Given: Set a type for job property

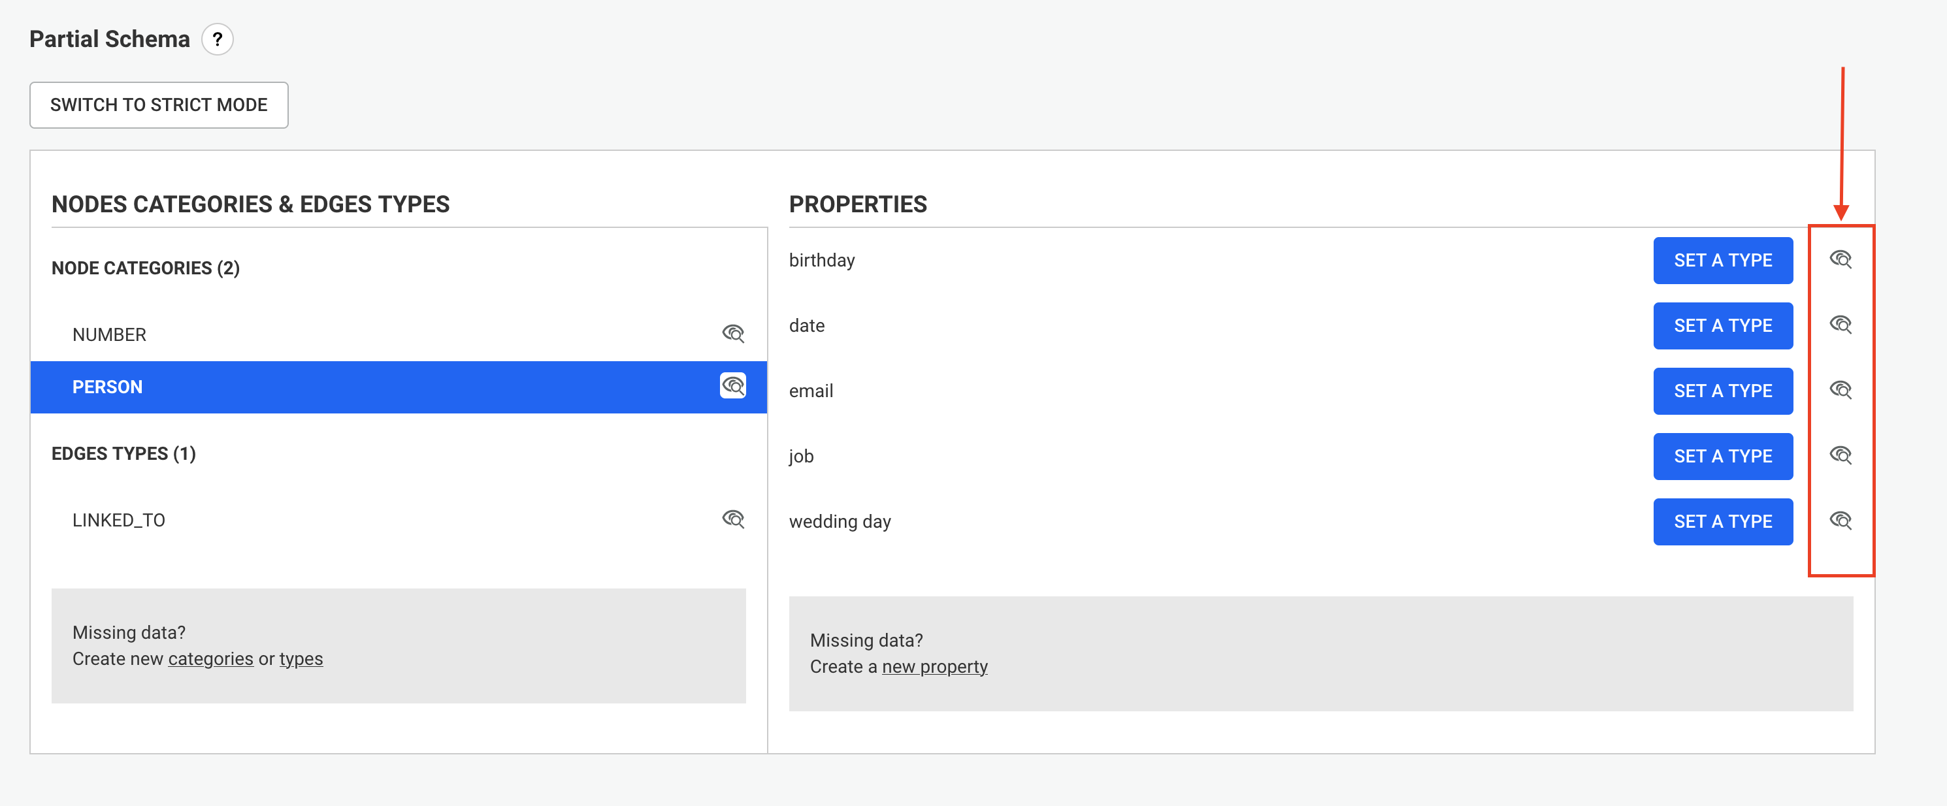Looking at the screenshot, I should point(1722,457).
